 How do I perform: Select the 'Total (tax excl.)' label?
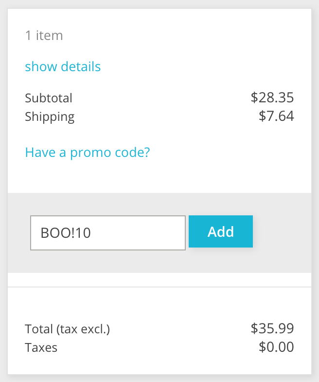pyautogui.click(x=68, y=329)
